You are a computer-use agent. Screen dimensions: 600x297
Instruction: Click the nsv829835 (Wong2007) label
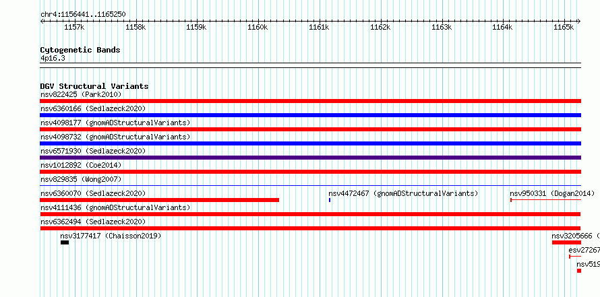coord(81,179)
